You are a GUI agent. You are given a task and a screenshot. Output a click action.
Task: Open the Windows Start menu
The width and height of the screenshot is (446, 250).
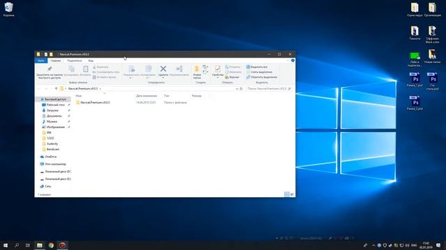pos(6,245)
